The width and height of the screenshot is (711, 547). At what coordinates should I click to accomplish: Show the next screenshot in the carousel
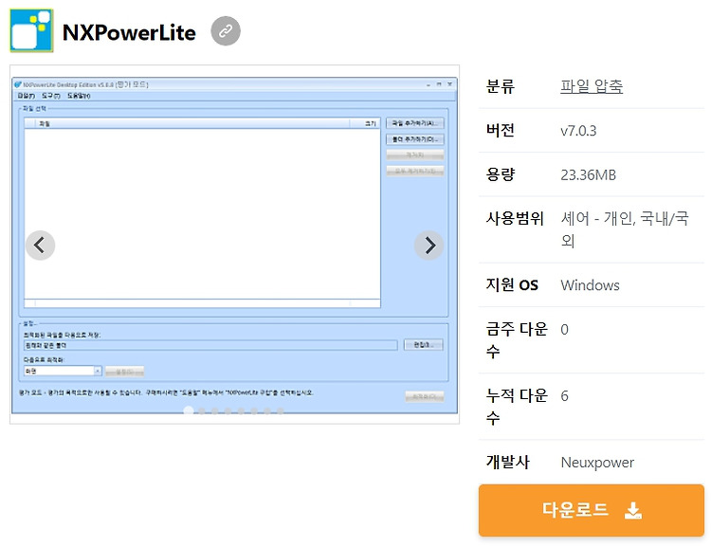[x=428, y=246]
